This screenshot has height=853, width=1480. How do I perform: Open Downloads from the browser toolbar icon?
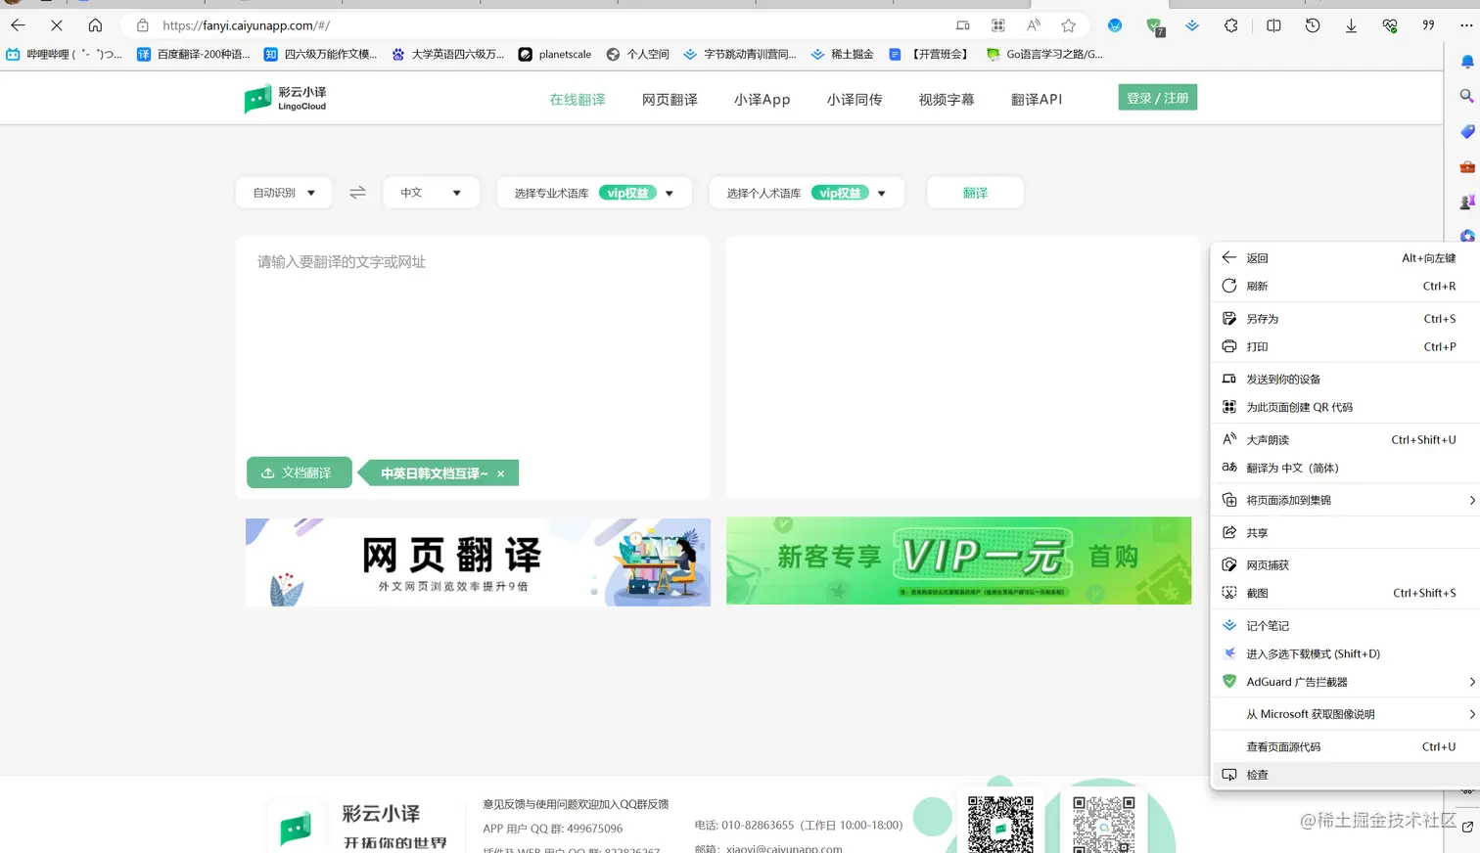point(1352,25)
